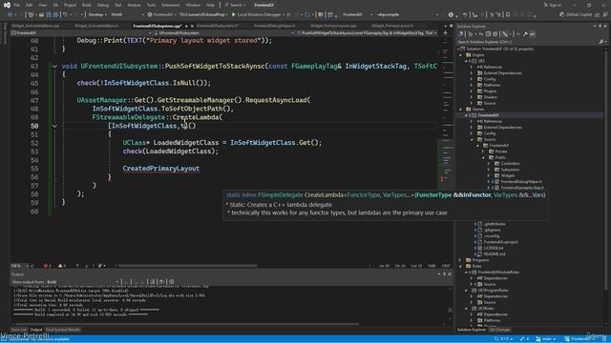Screen dimensions: 611x343
Task: Open the UFrontendUISubsystem class dropdown
Action: tap(224, 33)
